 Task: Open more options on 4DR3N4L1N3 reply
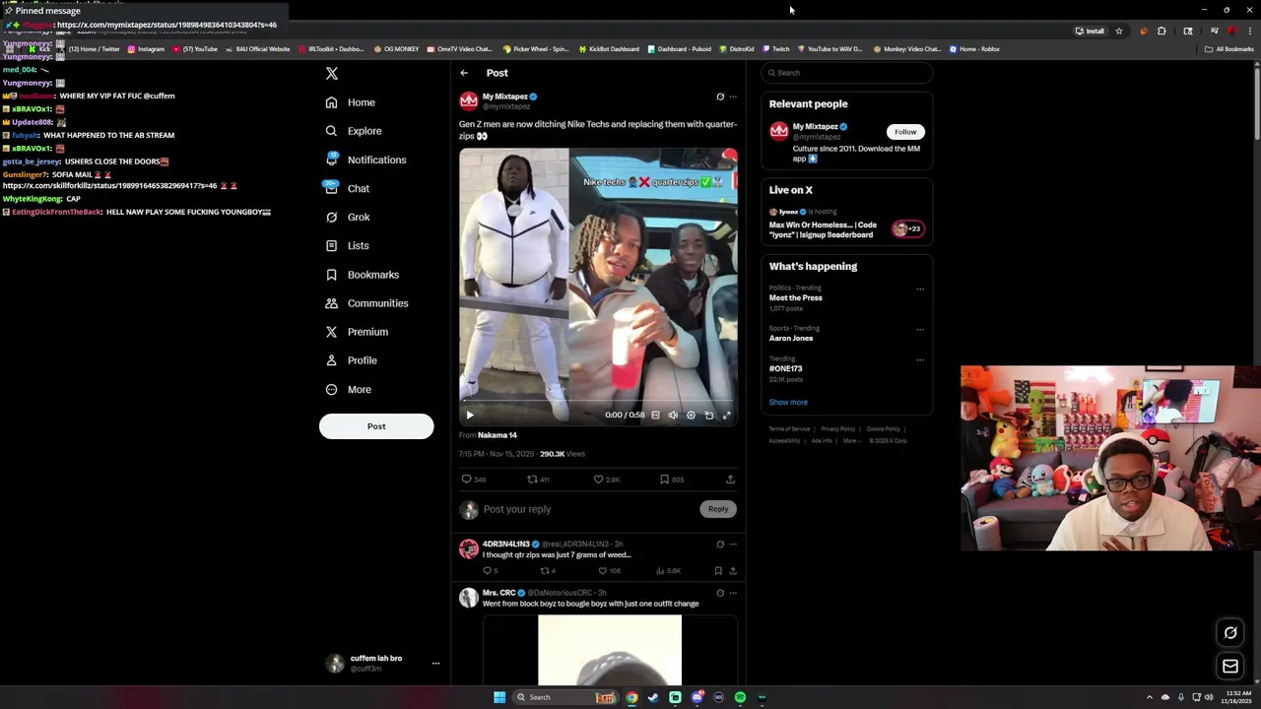coord(733,544)
